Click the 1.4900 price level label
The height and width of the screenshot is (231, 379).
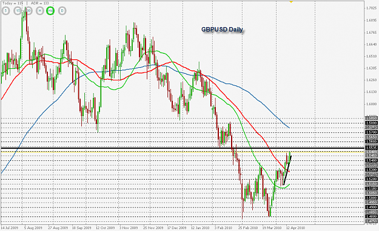tap(371, 207)
